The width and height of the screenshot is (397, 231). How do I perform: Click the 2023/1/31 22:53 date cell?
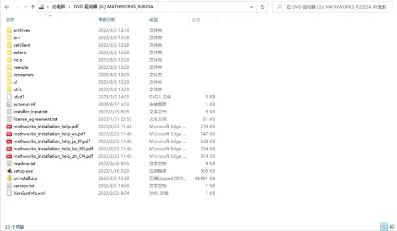[115, 119]
